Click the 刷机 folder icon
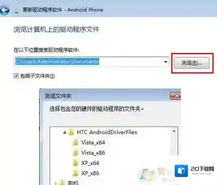The image size is (217, 185). pyautogui.click(x=62, y=183)
